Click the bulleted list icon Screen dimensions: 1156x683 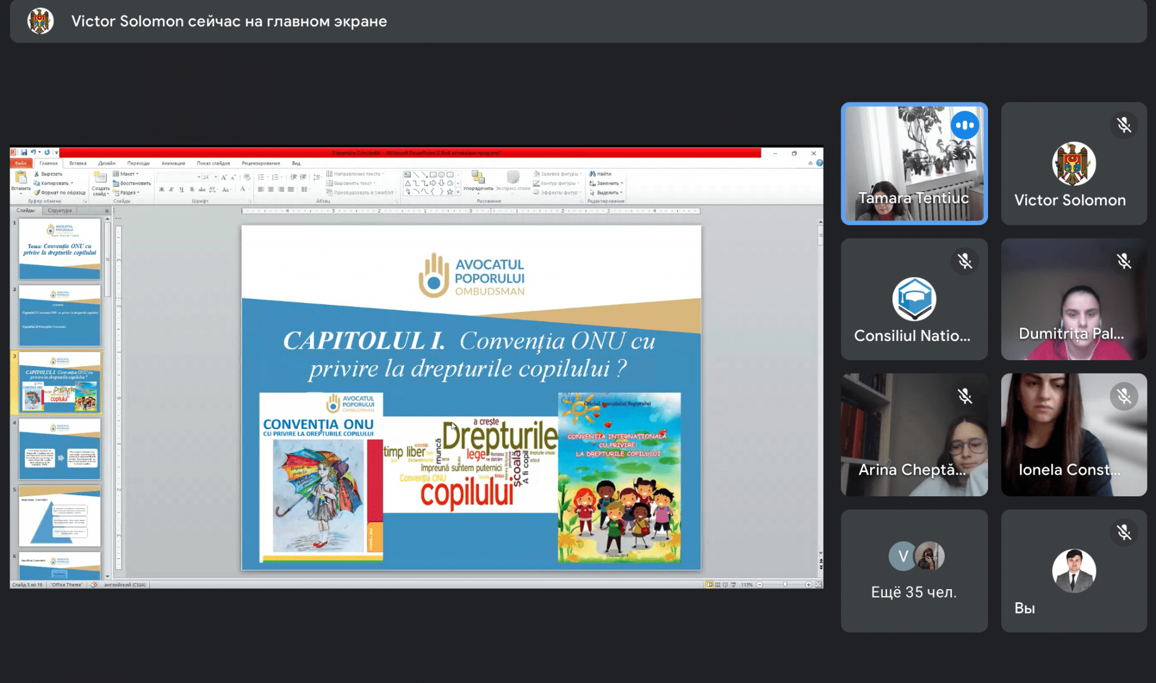pyautogui.click(x=261, y=177)
